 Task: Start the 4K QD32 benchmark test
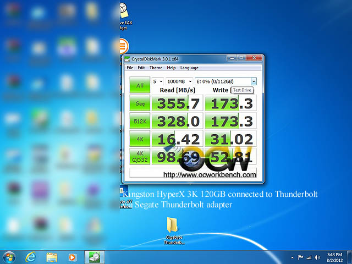point(140,156)
